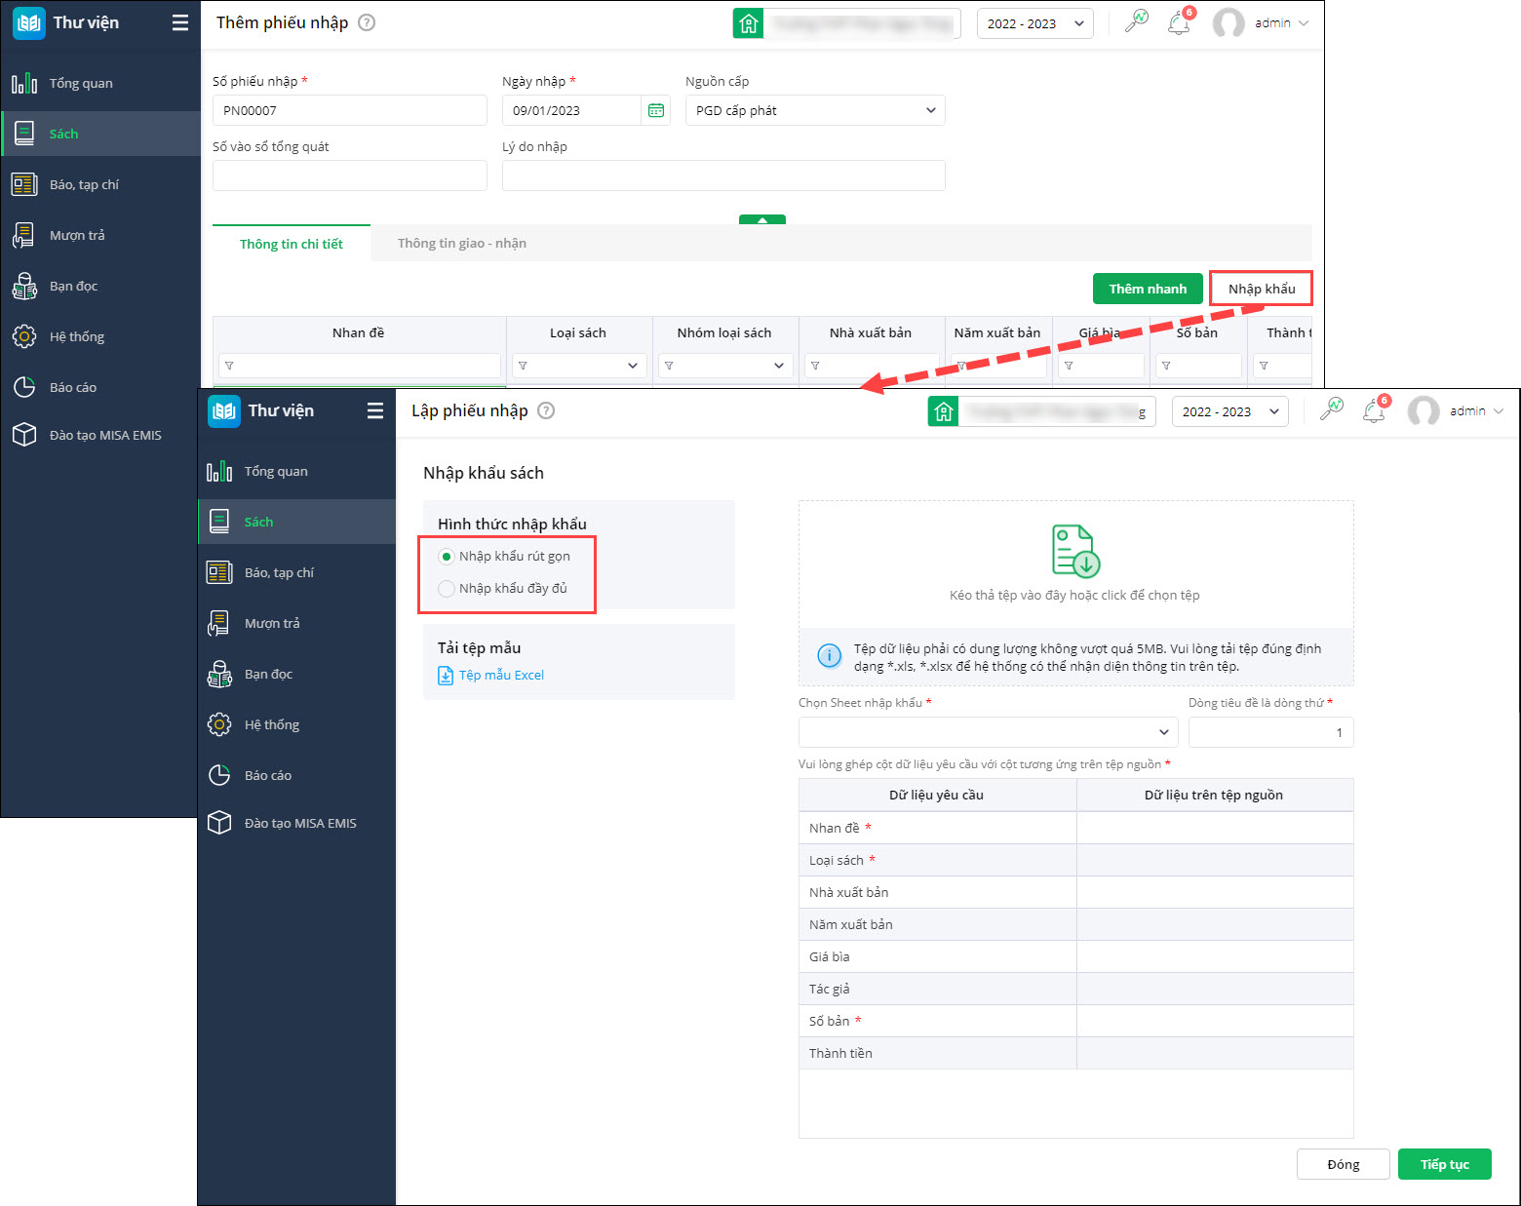Toggle hamburger menu in front window sidebar

[375, 410]
